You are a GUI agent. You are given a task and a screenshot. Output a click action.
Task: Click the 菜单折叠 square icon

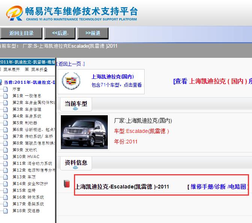(27, 69)
